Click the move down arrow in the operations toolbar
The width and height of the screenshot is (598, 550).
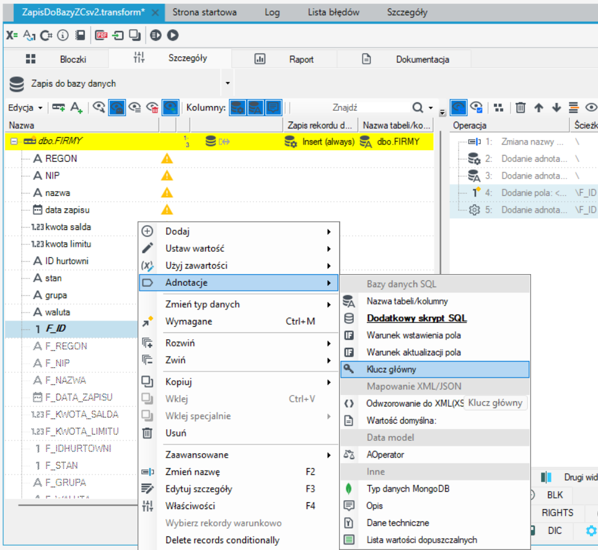(x=556, y=108)
